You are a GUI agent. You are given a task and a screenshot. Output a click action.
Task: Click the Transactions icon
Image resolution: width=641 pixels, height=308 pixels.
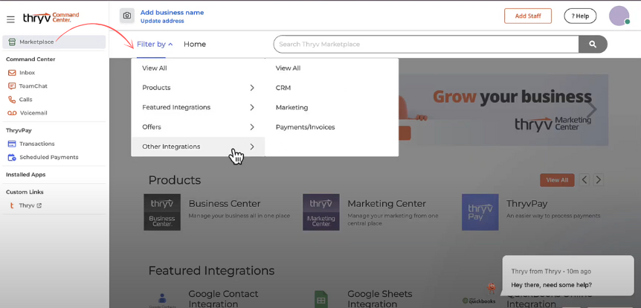tap(12, 144)
